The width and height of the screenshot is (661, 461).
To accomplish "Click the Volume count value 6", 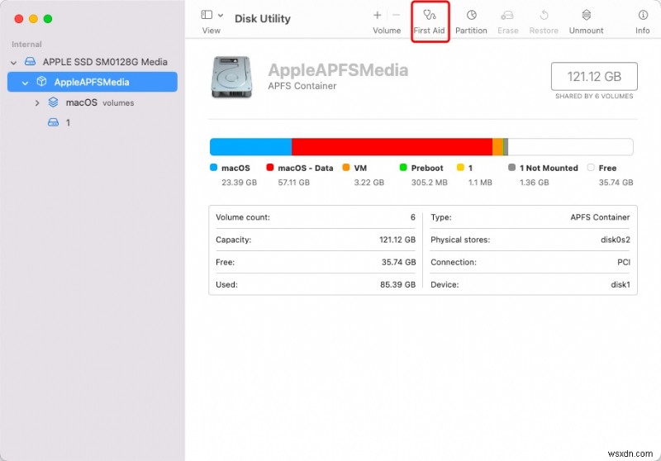I will [412, 217].
